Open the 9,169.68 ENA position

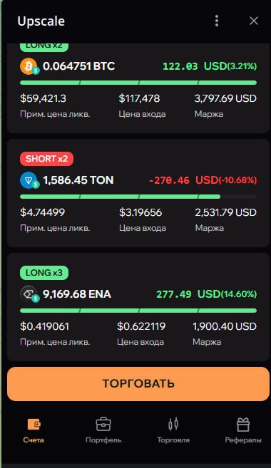tap(77, 294)
